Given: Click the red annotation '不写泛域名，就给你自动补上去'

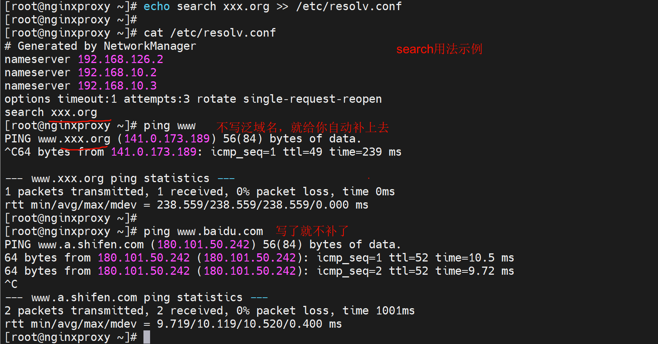Looking at the screenshot, I should coord(302,127).
